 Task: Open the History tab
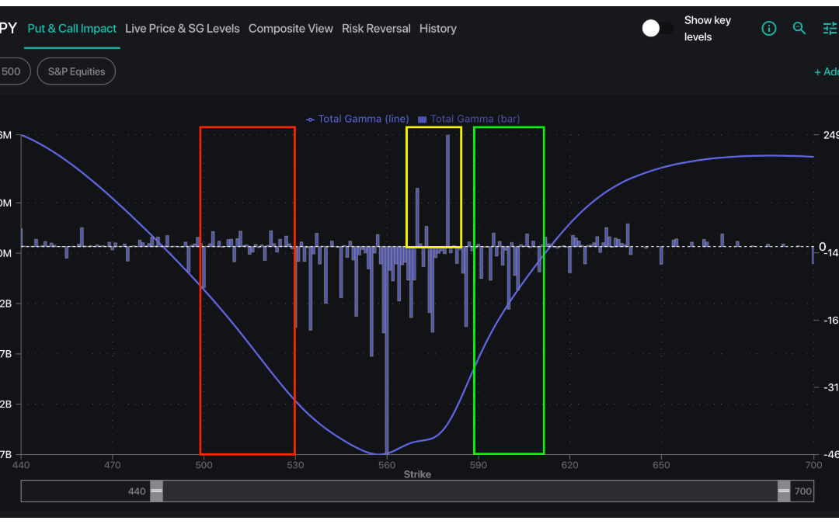click(437, 28)
